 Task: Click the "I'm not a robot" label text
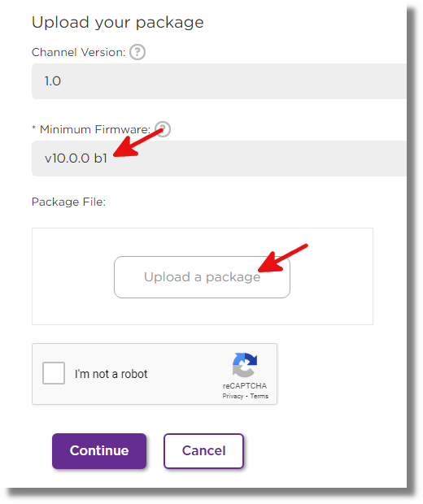click(111, 374)
